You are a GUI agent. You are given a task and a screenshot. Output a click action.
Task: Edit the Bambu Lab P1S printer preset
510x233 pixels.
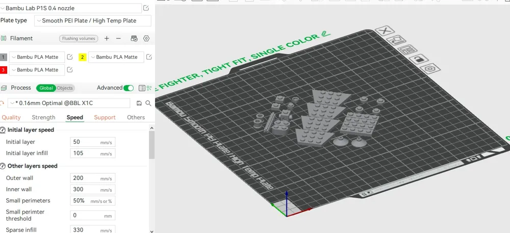pyautogui.click(x=146, y=8)
